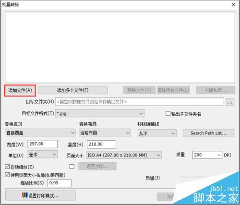Click the 设置水印... button
The height and width of the screenshot is (205, 240).
pyautogui.click(x=97, y=166)
